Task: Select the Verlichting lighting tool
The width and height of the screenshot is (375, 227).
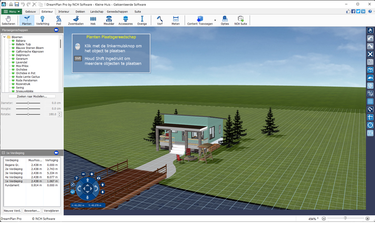Action: tap(43, 20)
